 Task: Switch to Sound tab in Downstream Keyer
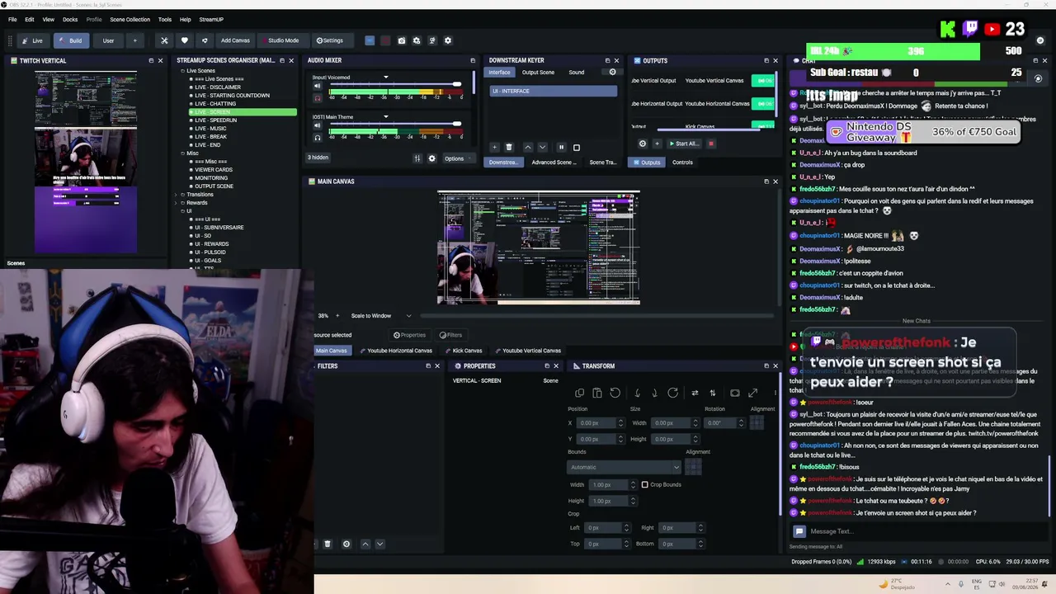click(x=576, y=72)
